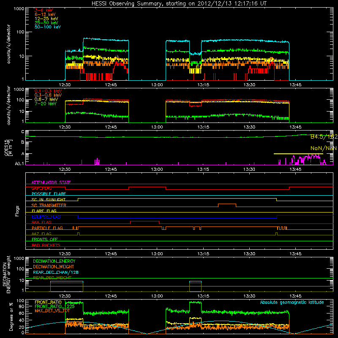
Task: Select the red 3-6 keV legend label
Action: [44, 10]
